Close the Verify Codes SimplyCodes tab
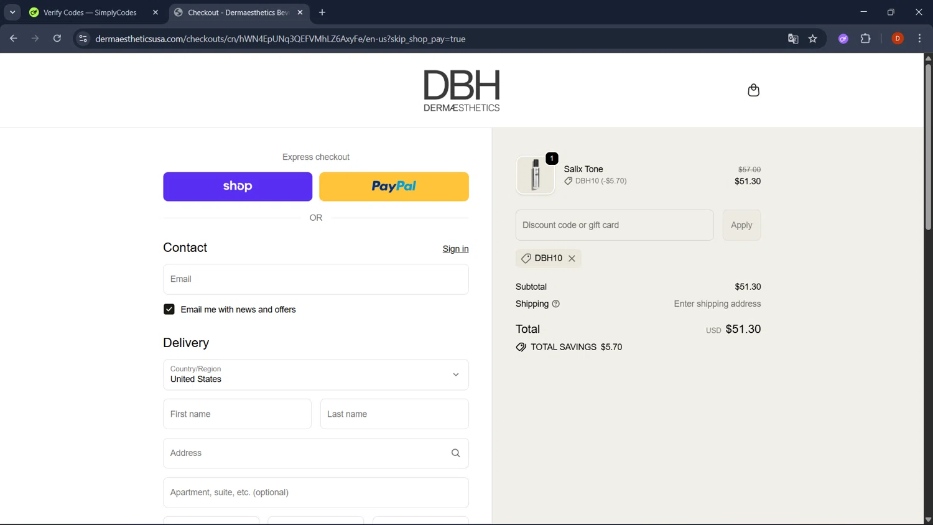Screen dimensions: 933x525 (x=155, y=12)
